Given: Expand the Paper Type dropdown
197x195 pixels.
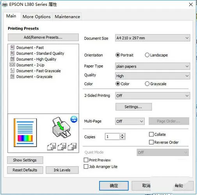Looking at the screenshot, I should click(x=153, y=66).
